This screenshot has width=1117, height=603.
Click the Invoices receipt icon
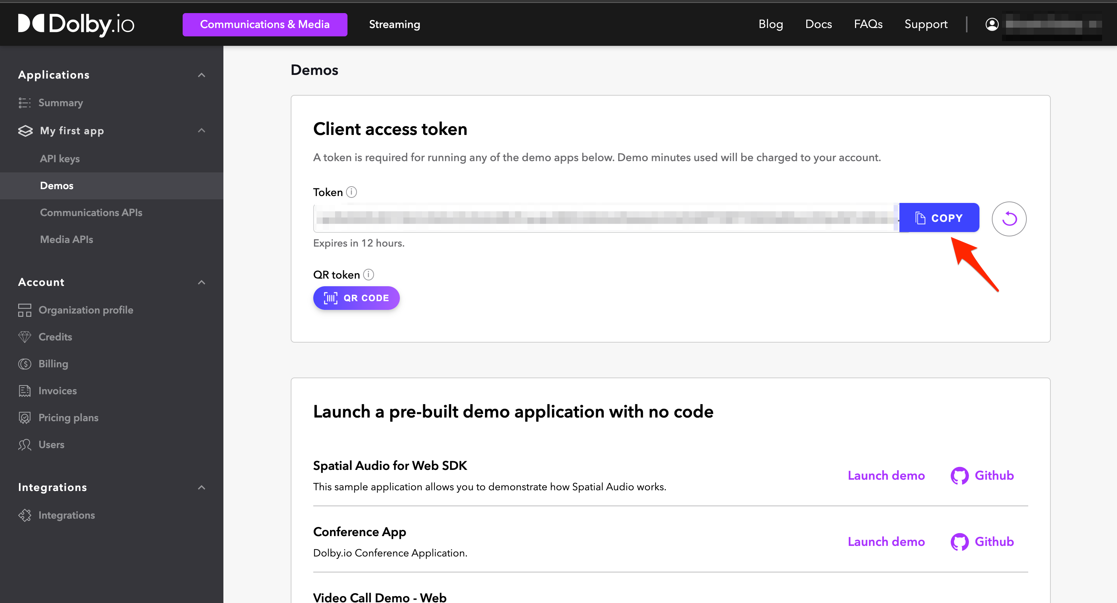click(x=25, y=391)
